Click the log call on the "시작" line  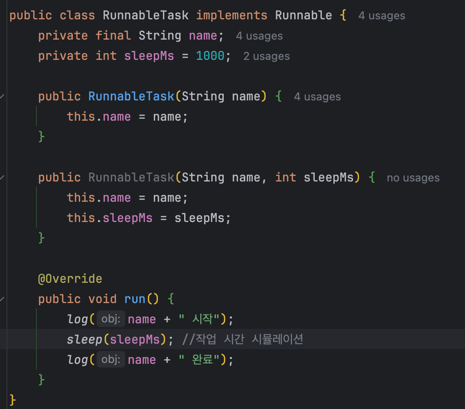click(x=77, y=320)
